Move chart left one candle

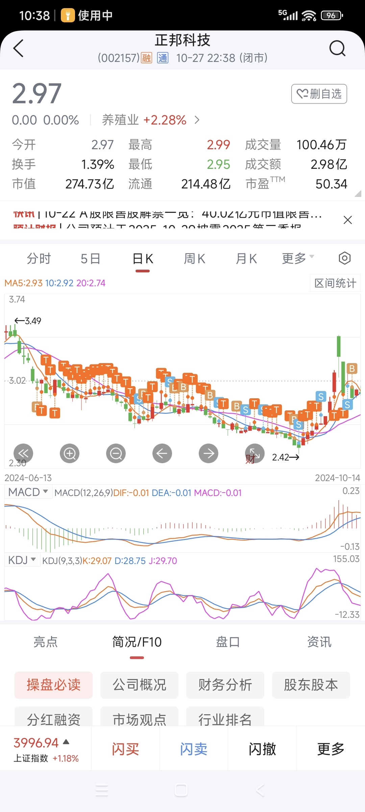162,453
